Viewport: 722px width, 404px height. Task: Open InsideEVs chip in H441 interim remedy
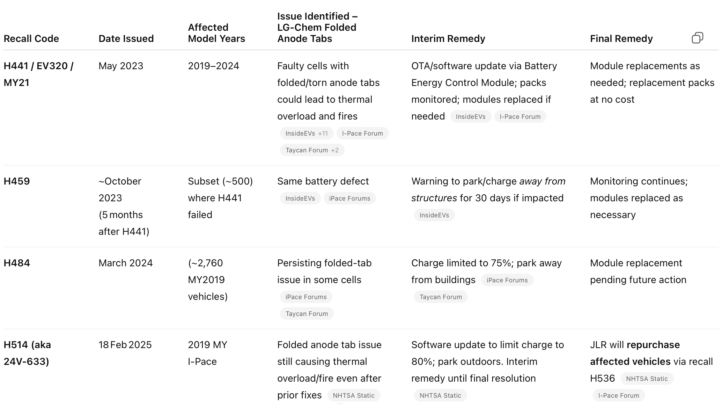[470, 117]
